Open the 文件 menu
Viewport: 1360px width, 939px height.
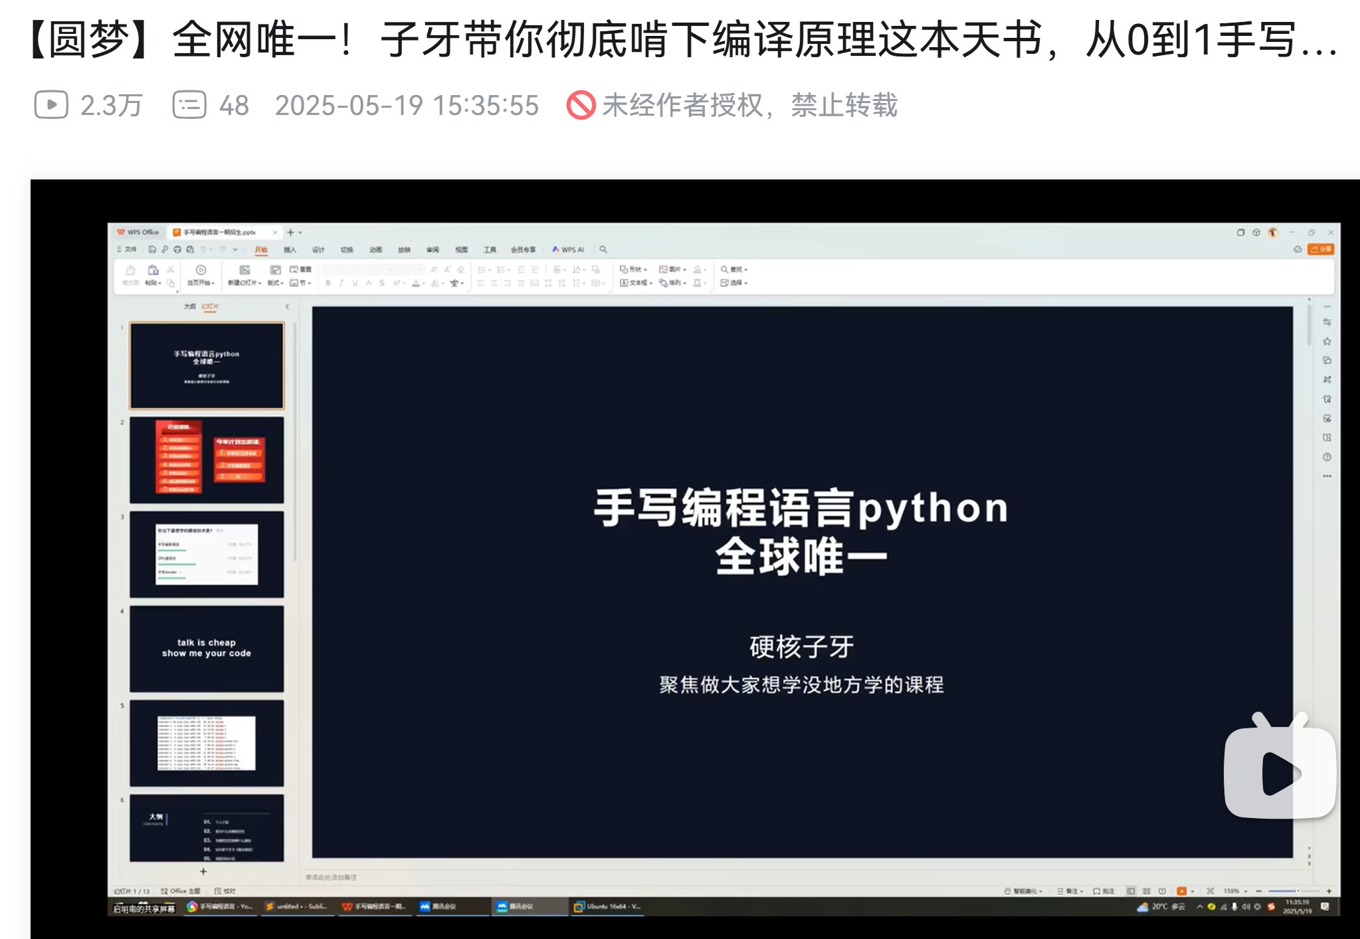click(127, 249)
